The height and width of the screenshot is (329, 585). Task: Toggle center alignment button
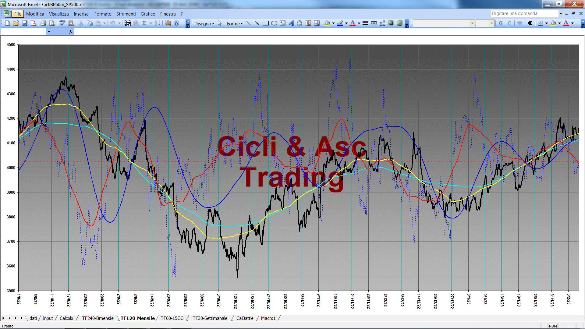click(x=520, y=23)
